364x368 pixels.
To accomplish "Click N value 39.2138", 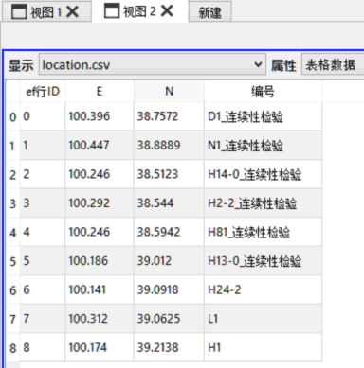I will click(169, 347).
